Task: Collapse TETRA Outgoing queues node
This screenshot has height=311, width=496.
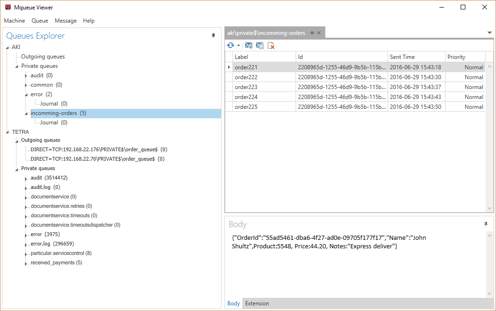Action: 17,141
